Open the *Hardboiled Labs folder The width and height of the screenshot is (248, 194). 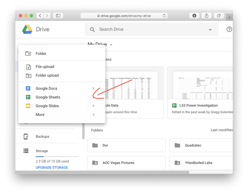tap(201, 163)
